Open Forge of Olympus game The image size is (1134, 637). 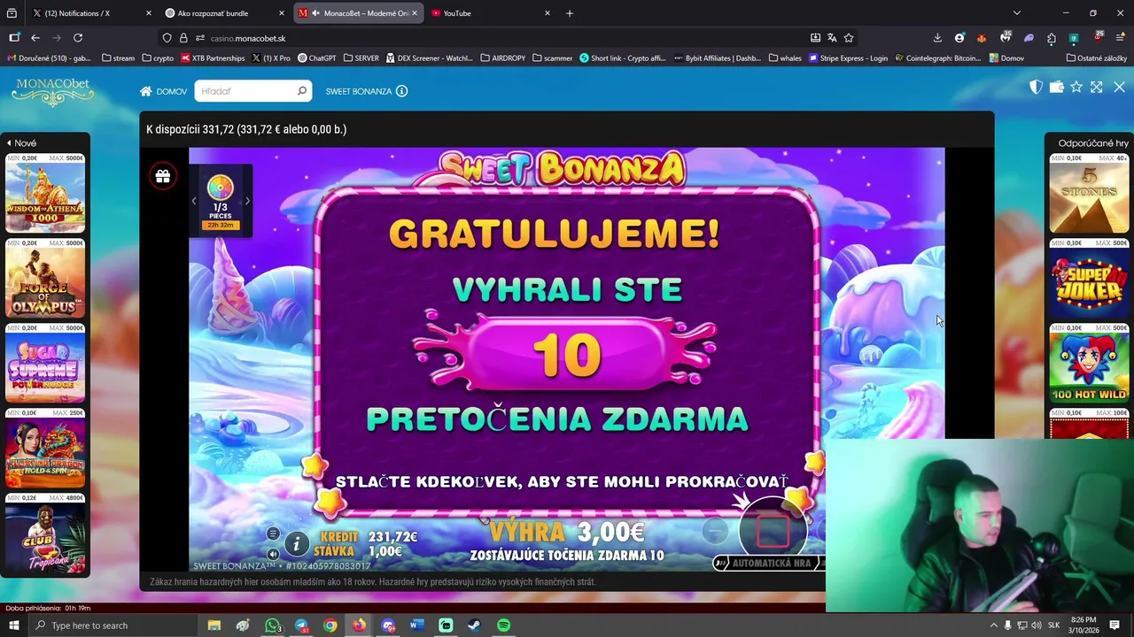click(45, 278)
